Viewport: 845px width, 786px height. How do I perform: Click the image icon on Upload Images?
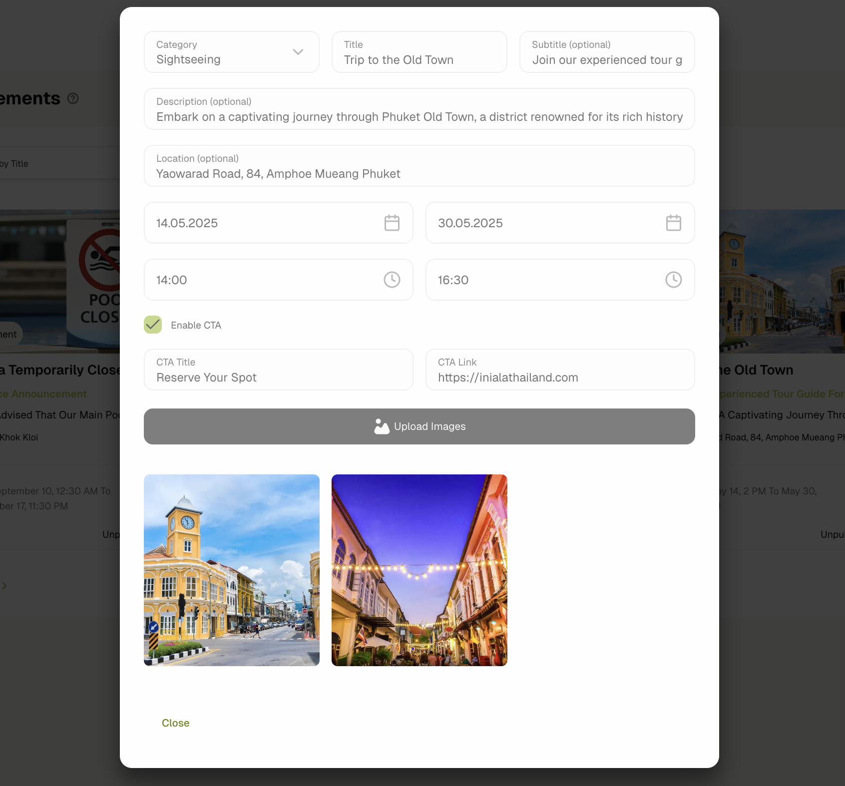382,426
